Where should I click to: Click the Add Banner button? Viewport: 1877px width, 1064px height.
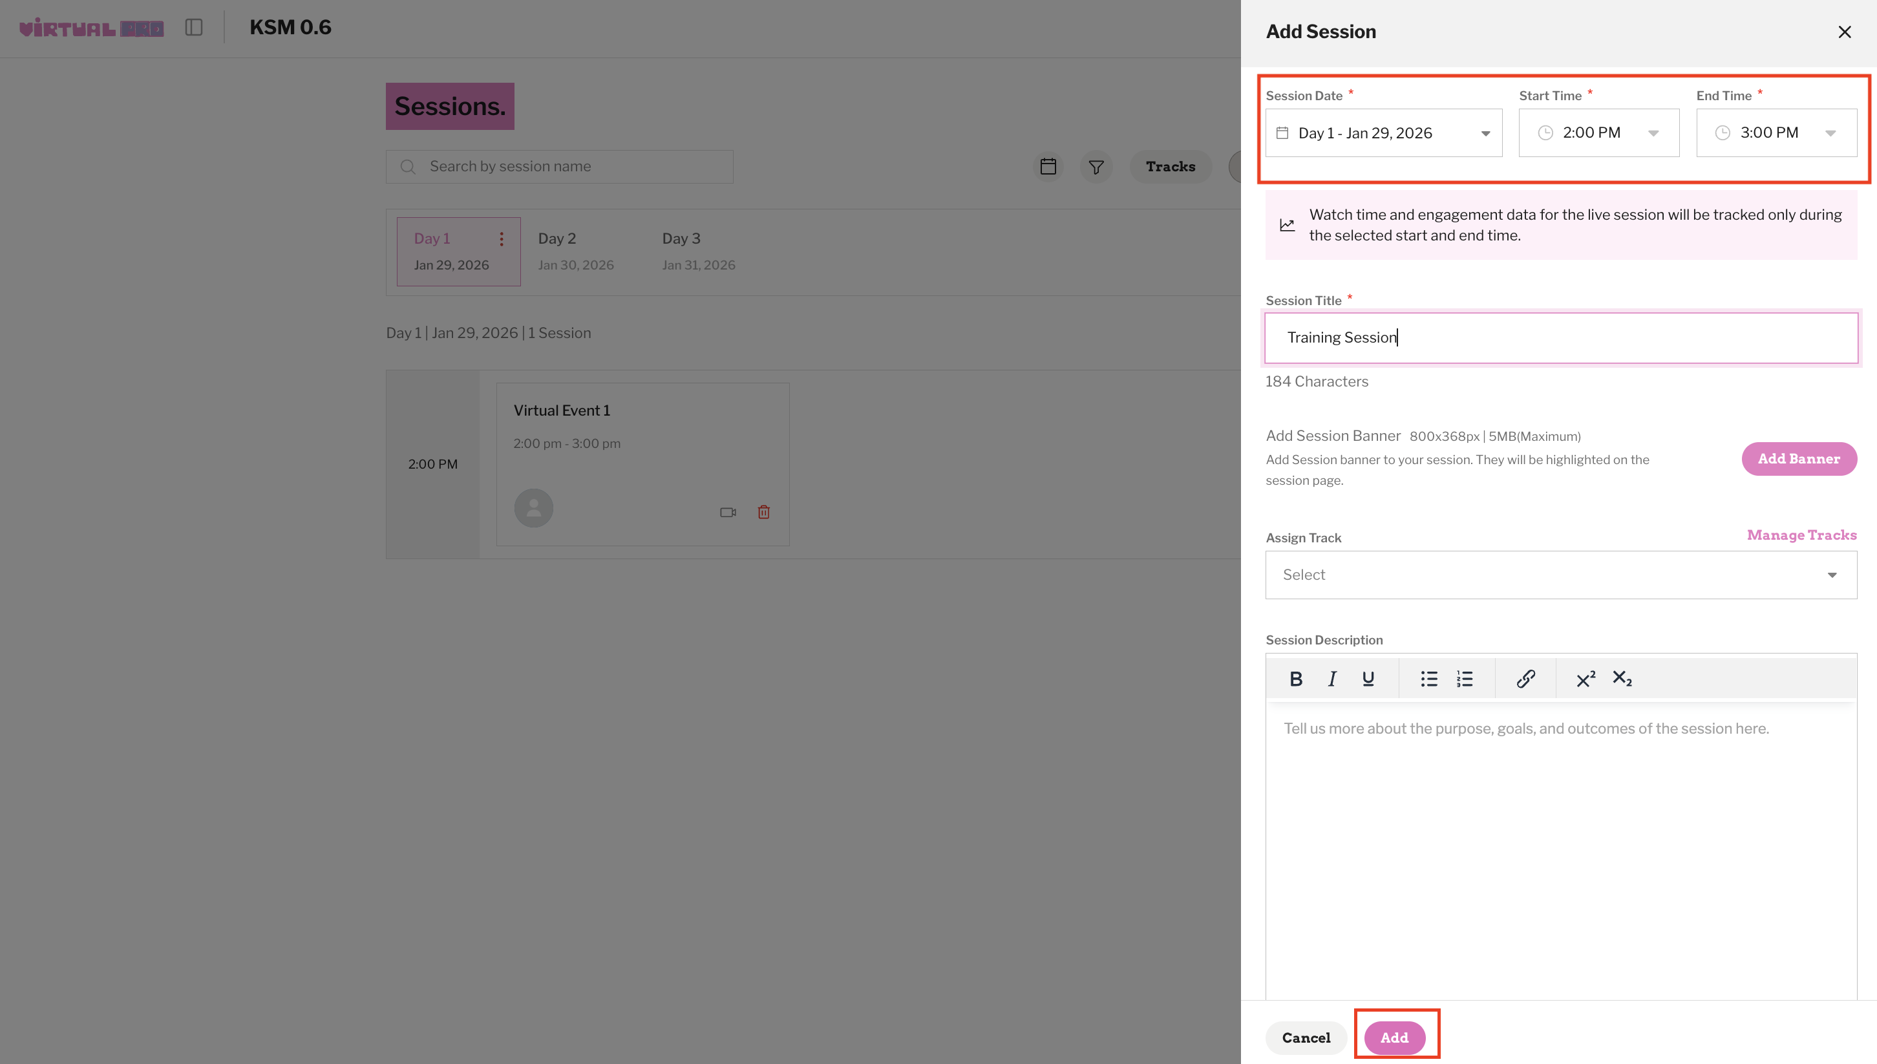pyautogui.click(x=1798, y=459)
